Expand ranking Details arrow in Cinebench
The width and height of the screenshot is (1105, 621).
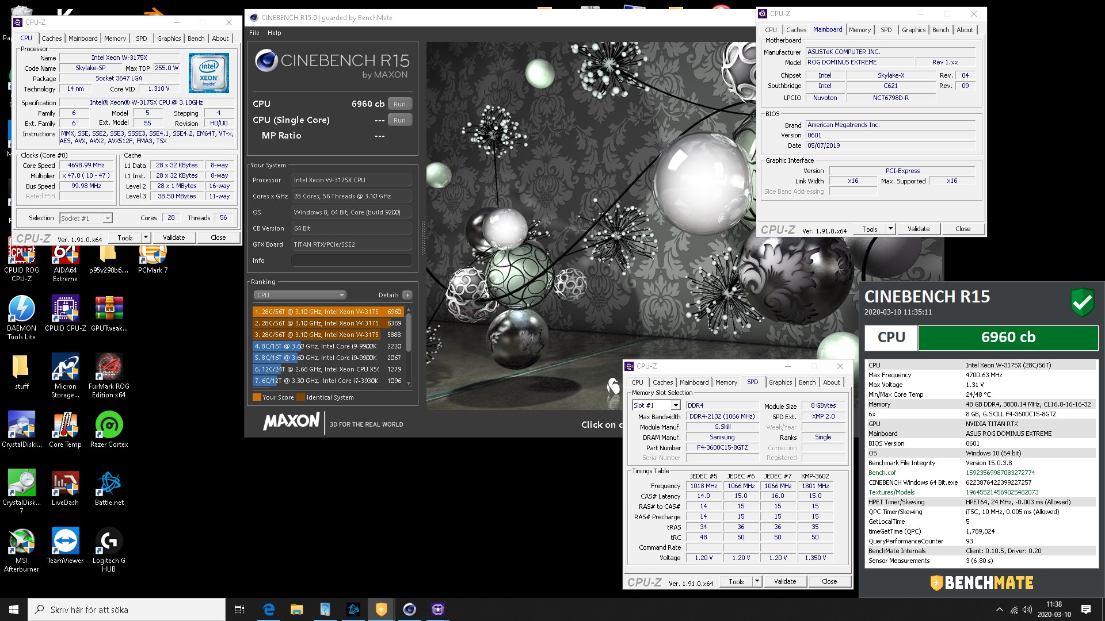pos(407,295)
